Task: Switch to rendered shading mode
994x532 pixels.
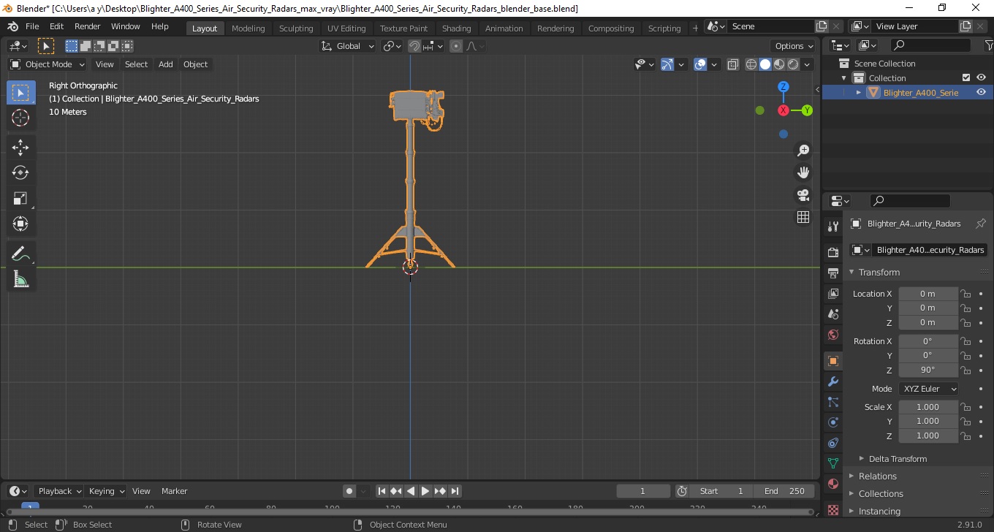Action: tap(793, 64)
